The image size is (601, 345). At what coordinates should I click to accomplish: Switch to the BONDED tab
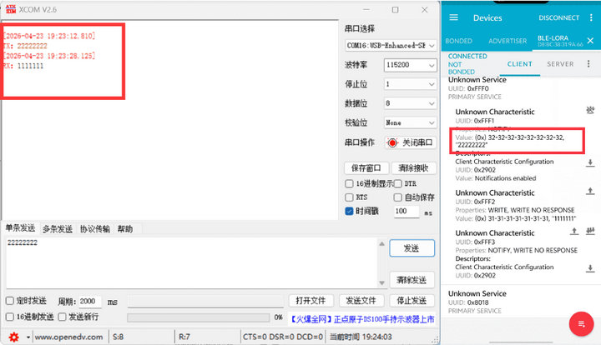(458, 41)
